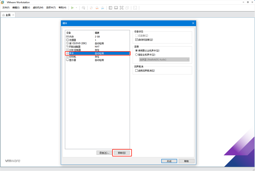Screen dimensions: 255x171
Task: Close the 主页 tab
Action: (x=13, y=15)
